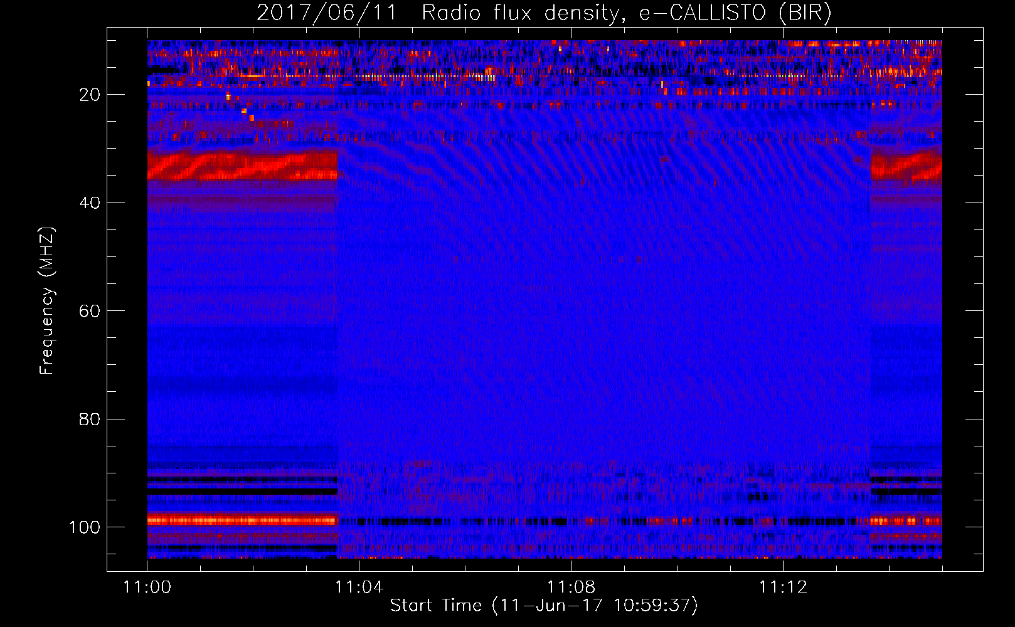
Task: Click the 'Start Time (11-Jun-17 10:59:37)' label
Action: 544,606
